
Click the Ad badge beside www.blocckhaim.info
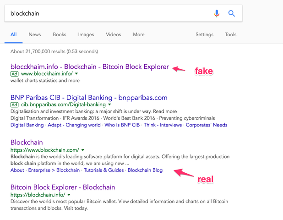tap(15, 74)
